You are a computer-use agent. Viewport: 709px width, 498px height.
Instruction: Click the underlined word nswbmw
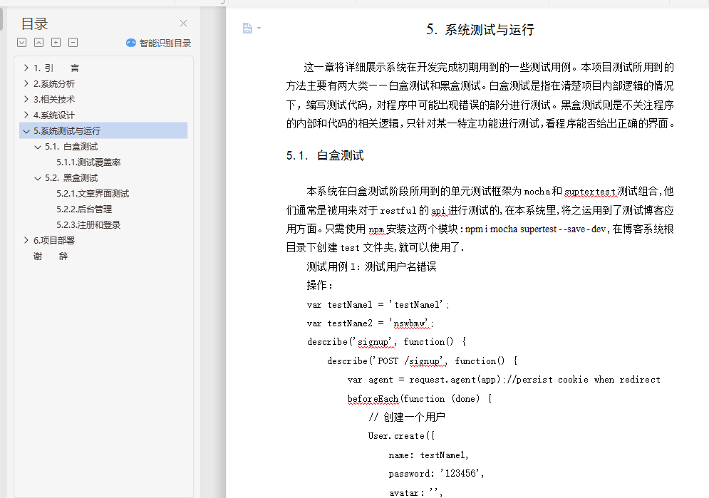click(410, 323)
